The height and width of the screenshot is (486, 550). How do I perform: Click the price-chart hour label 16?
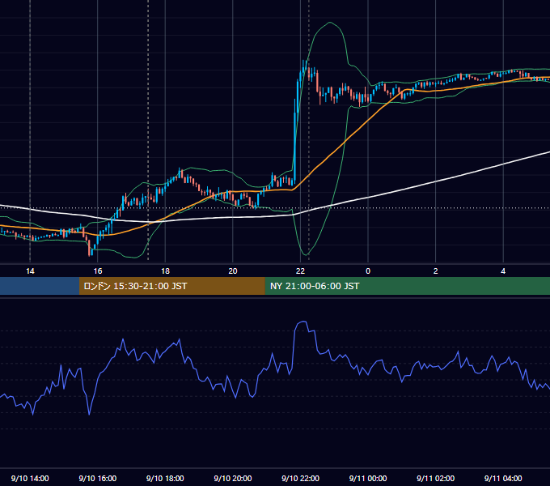click(98, 271)
